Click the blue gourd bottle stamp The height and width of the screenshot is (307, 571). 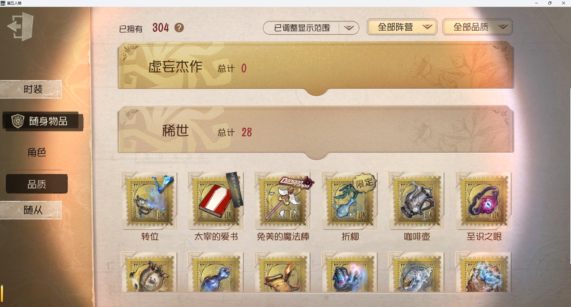216,272
